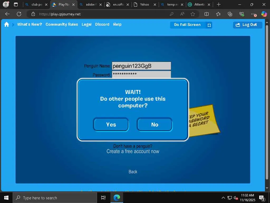Click the home icon in site navigation
The image size is (270, 203).
7,24
